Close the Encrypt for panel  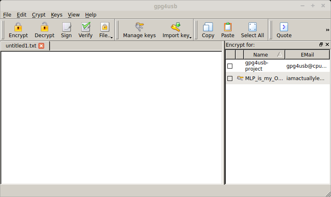327,44
